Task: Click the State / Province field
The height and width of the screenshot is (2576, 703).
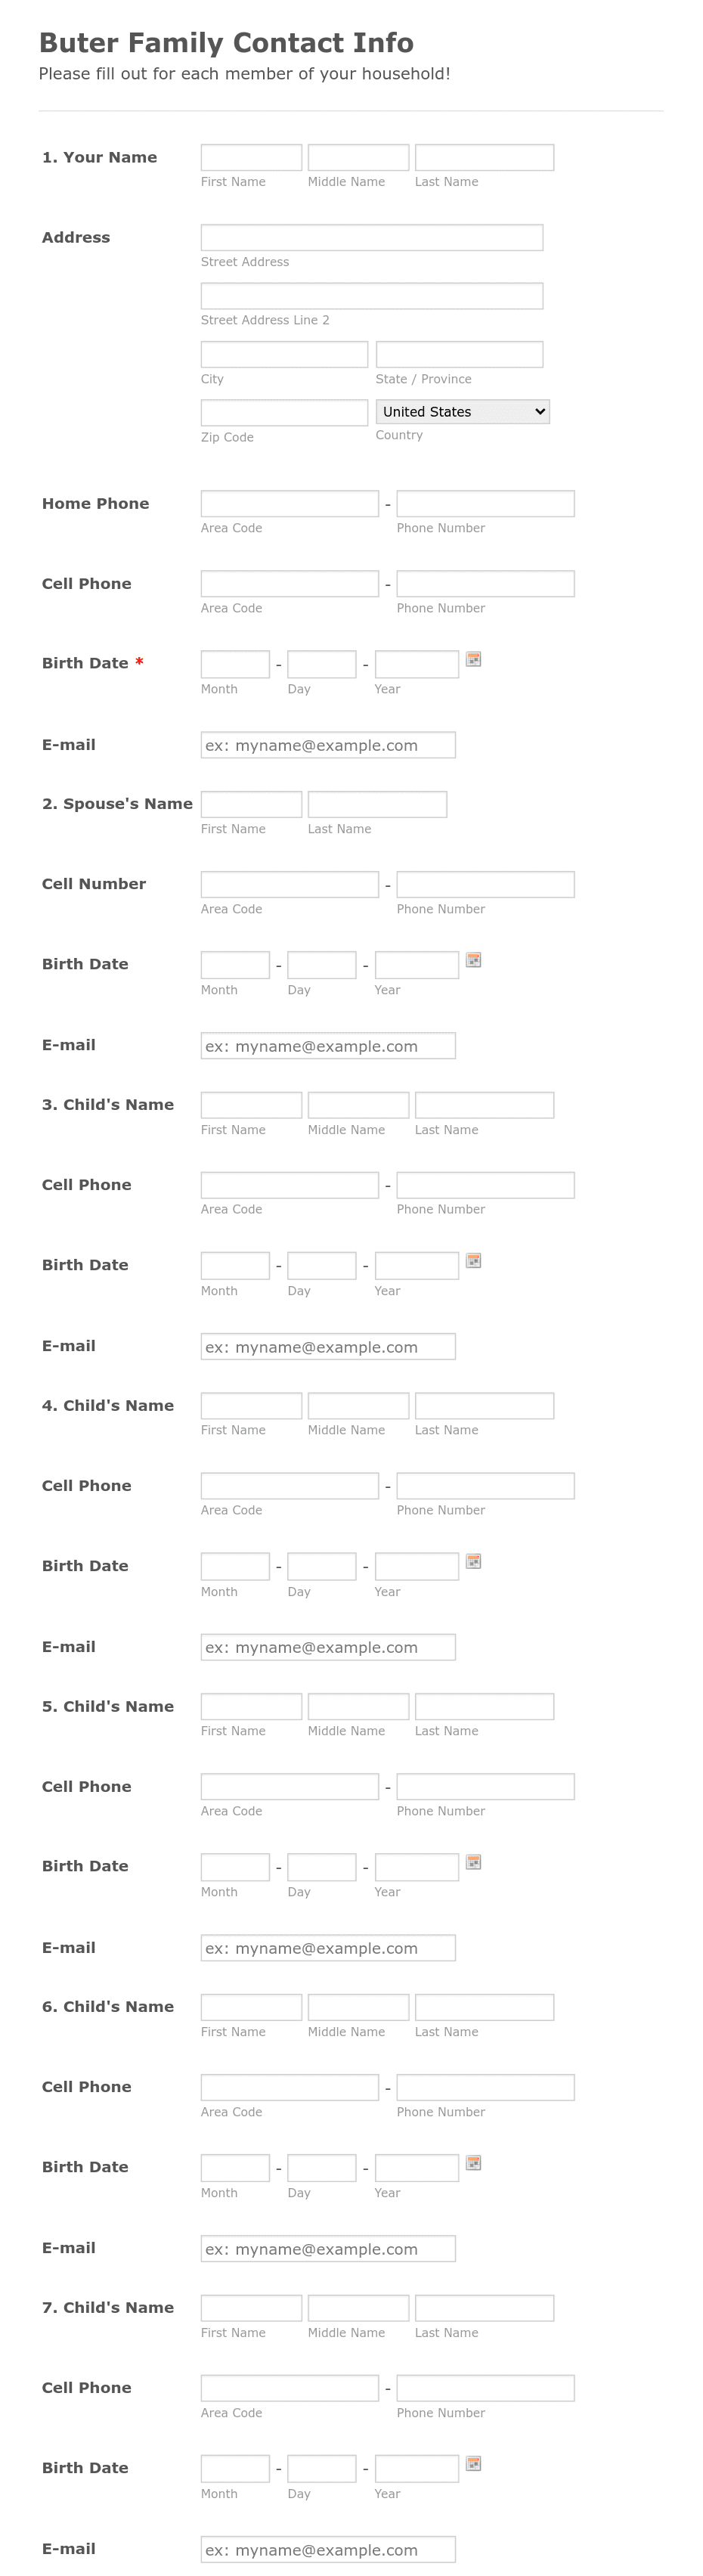Action: [460, 353]
